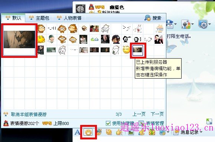Expand the screenshot icon dropdown arrow
This screenshot has width=215, height=142.
[x=168, y=132]
